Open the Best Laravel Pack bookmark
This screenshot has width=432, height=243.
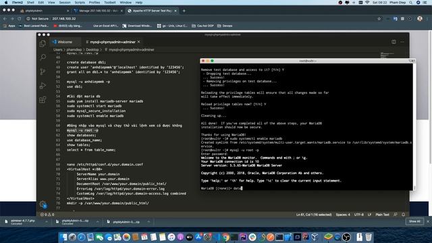(x=34, y=26)
